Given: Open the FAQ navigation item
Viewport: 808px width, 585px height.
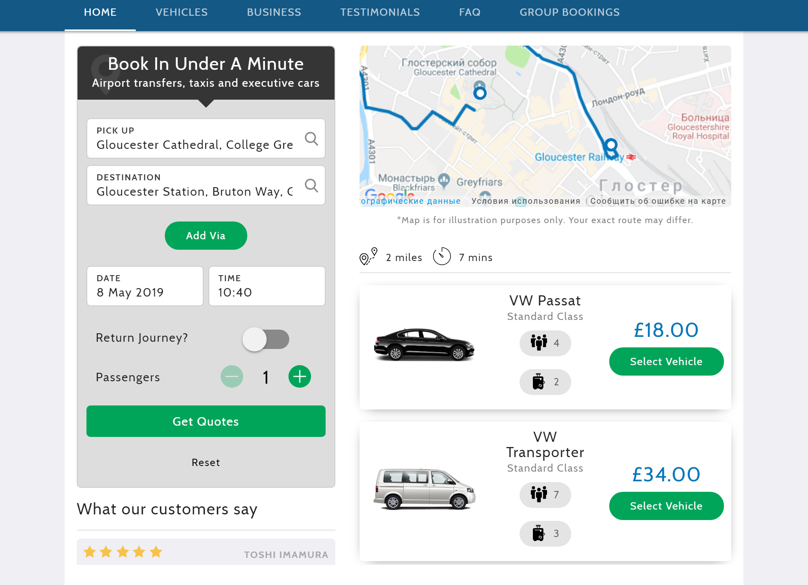Looking at the screenshot, I should (x=469, y=13).
